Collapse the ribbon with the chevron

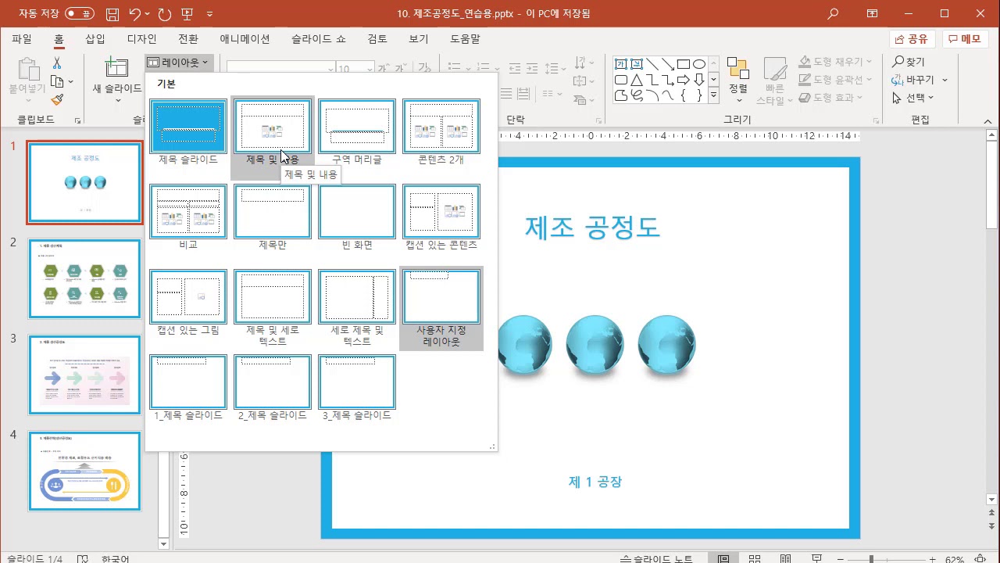click(x=988, y=122)
